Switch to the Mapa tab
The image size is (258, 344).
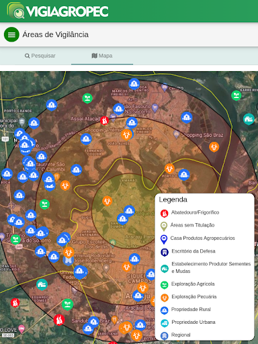102,56
